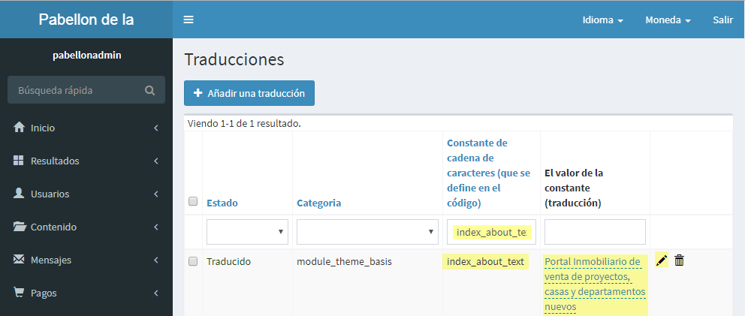Toggle the select-all checkbox in header

[193, 201]
